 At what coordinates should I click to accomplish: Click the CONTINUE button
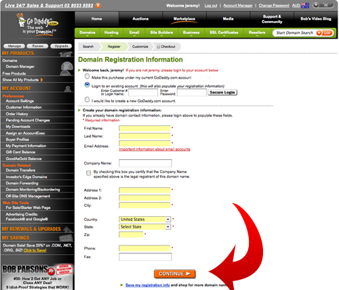pyautogui.click(x=175, y=274)
